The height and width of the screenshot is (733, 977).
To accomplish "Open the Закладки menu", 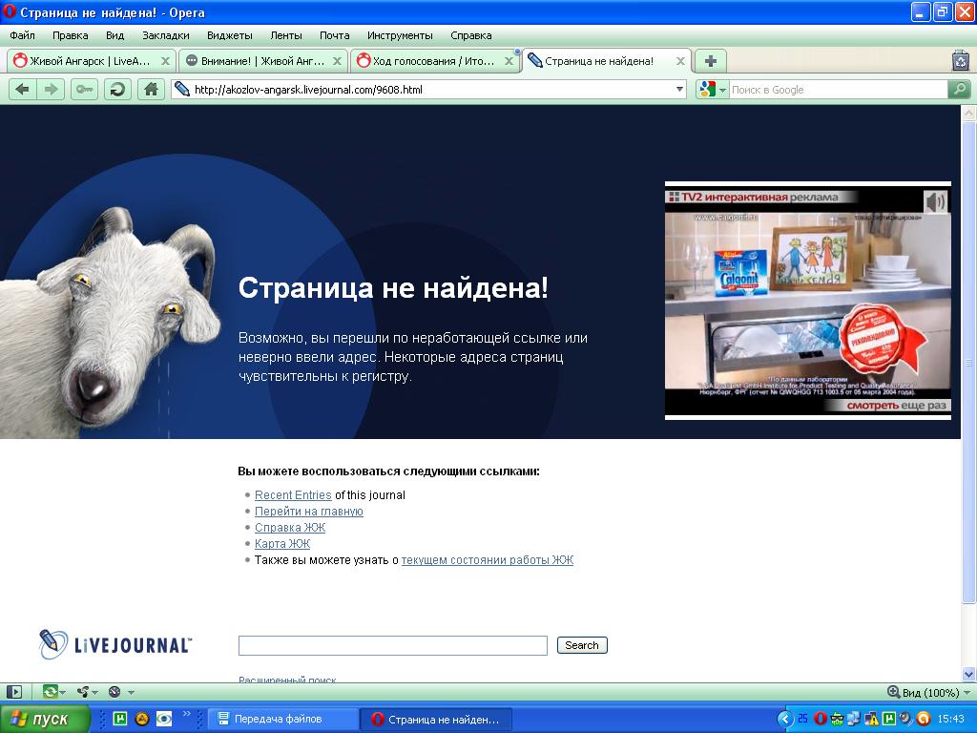I will (x=165, y=35).
